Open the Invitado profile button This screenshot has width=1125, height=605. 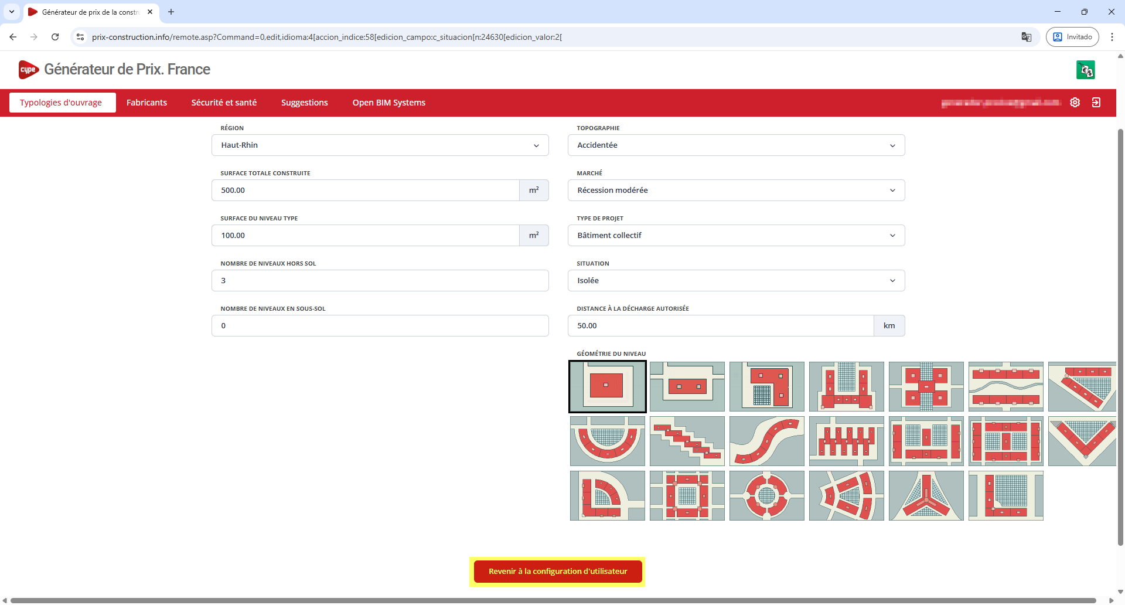click(1072, 37)
